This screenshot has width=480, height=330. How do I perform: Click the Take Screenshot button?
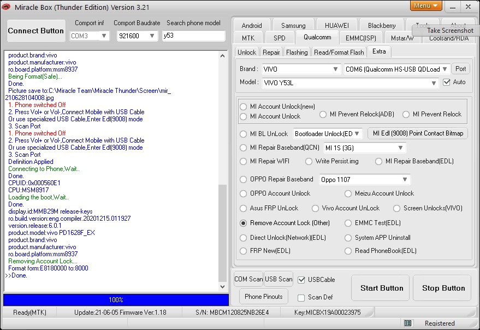[447, 31]
